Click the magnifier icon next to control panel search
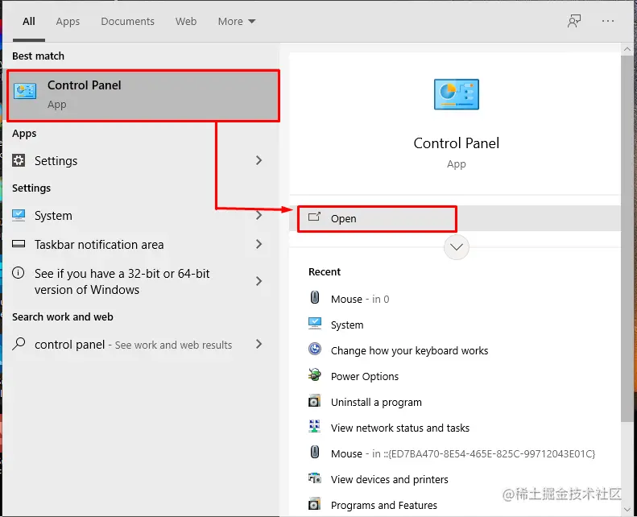 (19, 344)
